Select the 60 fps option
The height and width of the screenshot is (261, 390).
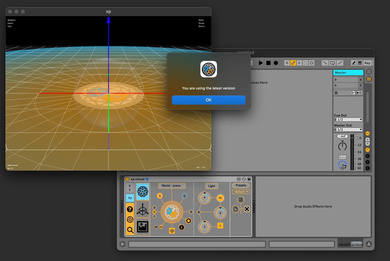[x=161, y=227]
